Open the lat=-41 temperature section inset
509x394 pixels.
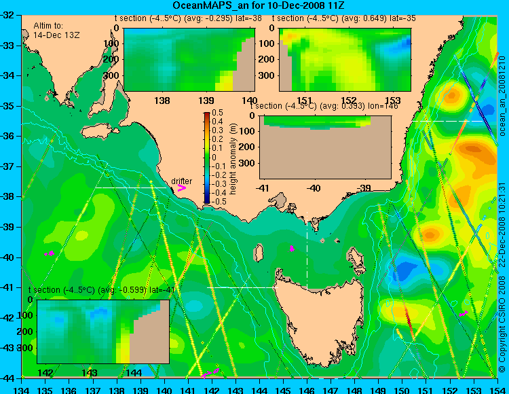[x=103, y=332]
